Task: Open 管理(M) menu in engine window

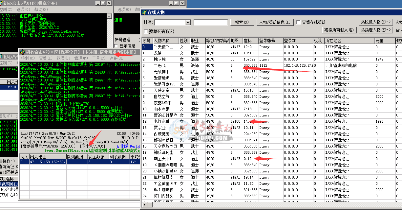Action: [x=81, y=58]
